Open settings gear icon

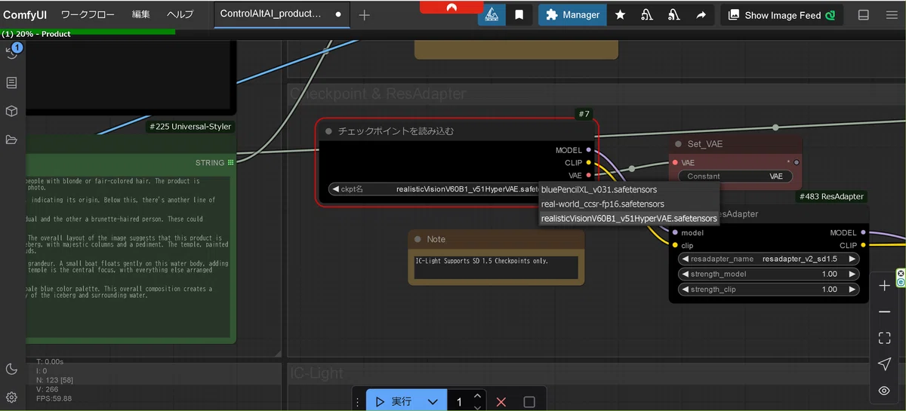click(x=11, y=397)
